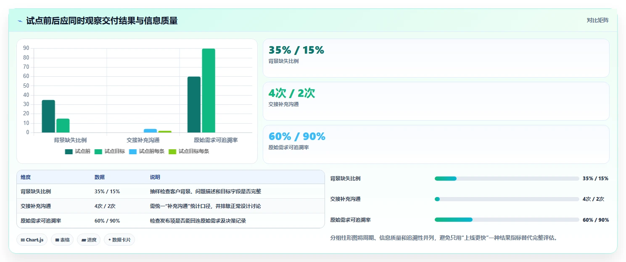This screenshot has width=626, height=262.
Task: Click the description starting 检查发布项
Action: coord(198,220)
